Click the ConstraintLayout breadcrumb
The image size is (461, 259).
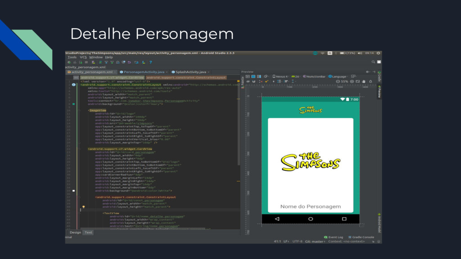point(186,77)
